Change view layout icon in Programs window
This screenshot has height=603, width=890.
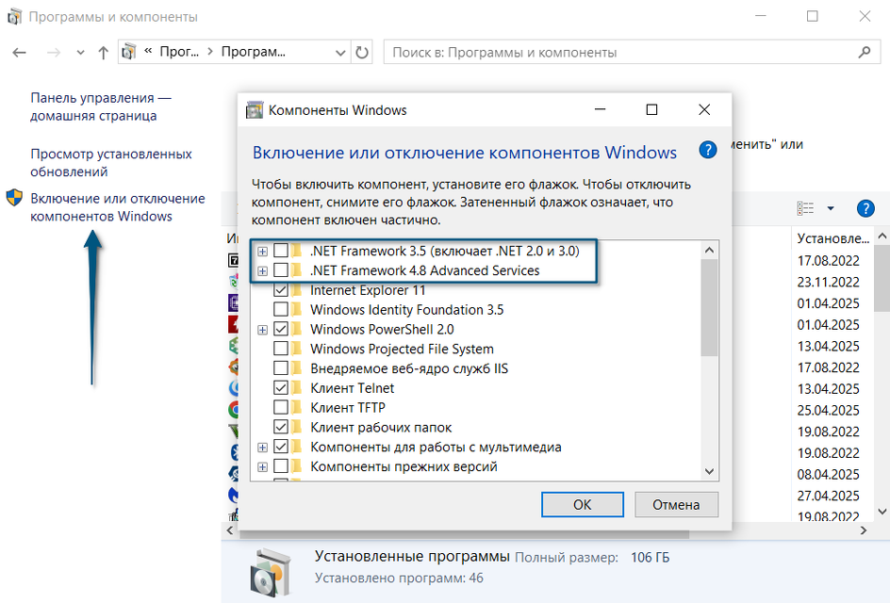805,208
